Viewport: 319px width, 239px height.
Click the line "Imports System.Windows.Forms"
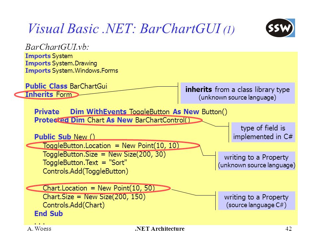72,70
